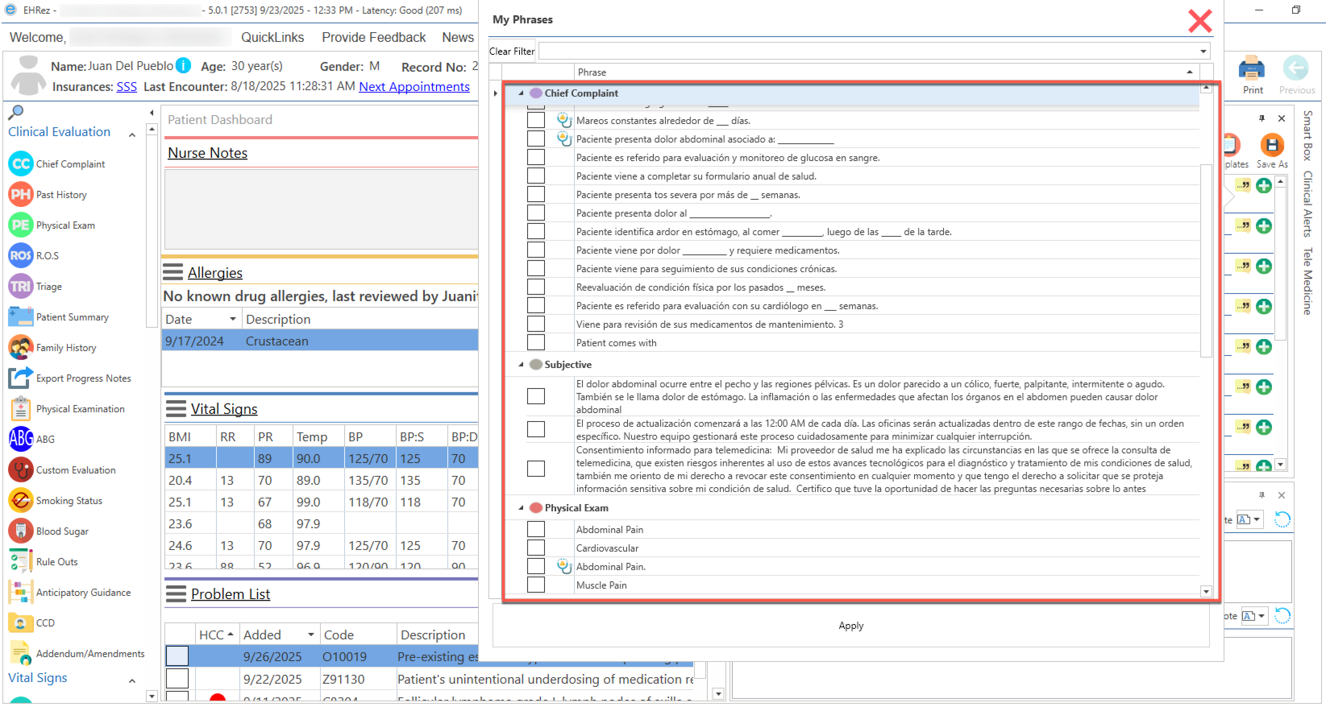This screenshot has width=1326, height=707.
Task: Tick the Cardiovascular phrase checkbox
Action: click(535, 548)
